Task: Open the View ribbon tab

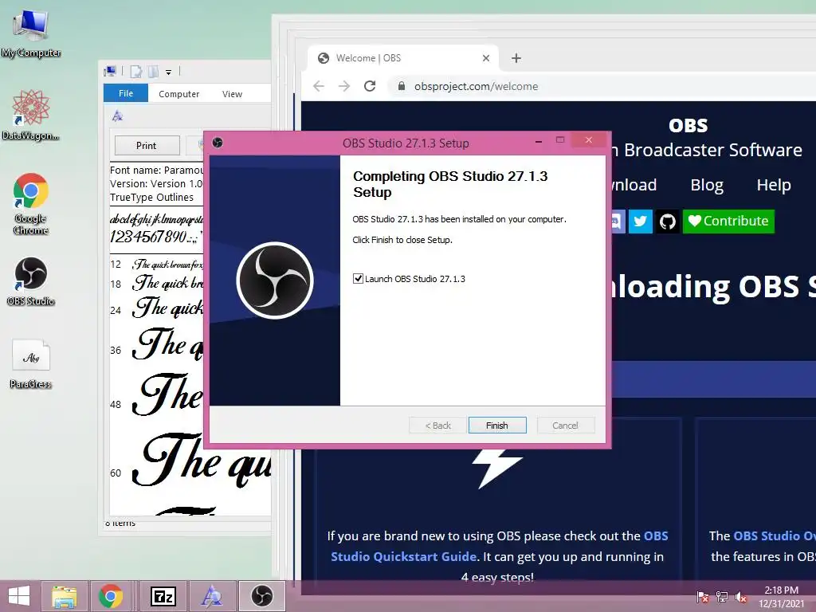Action: (x=232, y=94)
